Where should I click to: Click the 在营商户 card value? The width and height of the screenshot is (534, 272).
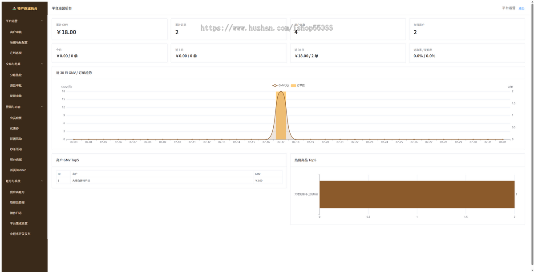click(x=415, y=32)
